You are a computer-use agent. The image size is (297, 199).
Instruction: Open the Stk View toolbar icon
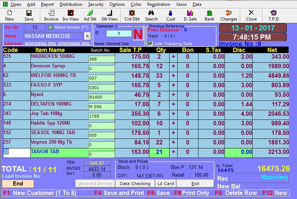[x=109, y=13]
